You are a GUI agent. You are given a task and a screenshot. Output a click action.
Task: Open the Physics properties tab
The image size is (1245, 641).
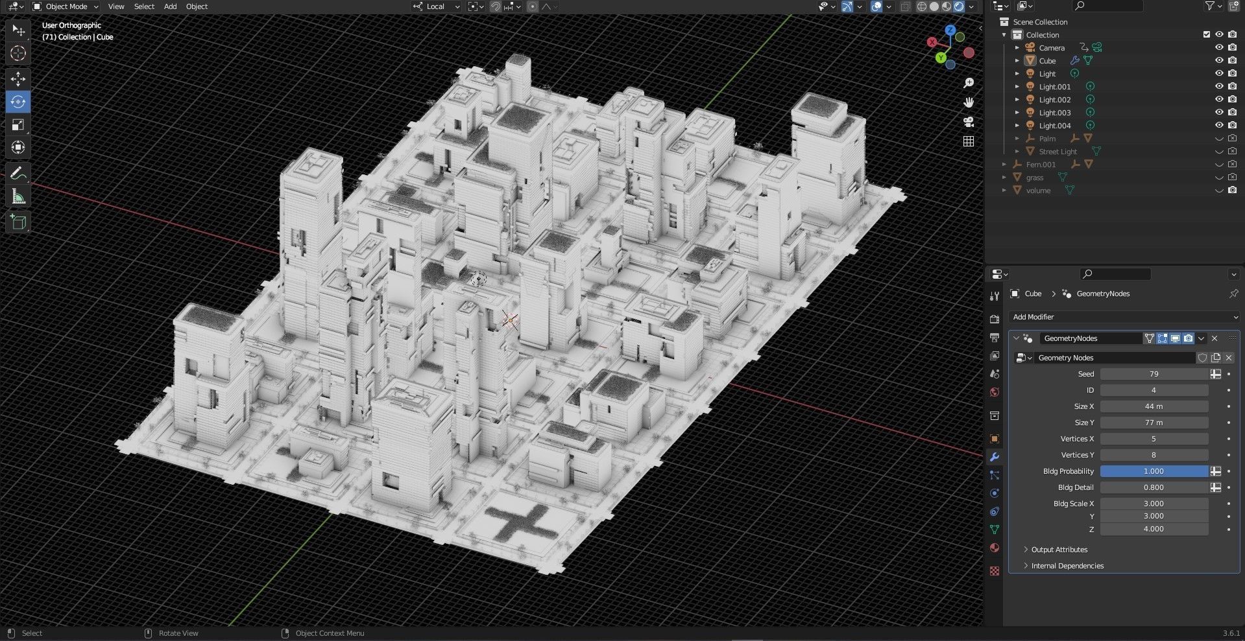pyautogui.click(x=995, y=493)
